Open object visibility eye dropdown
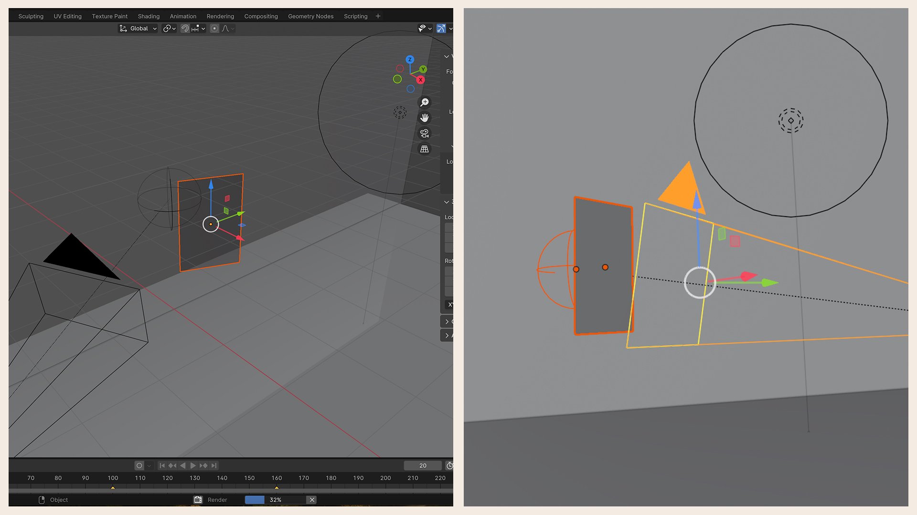Viewport: 917px width, 515px height. point(425,29)
